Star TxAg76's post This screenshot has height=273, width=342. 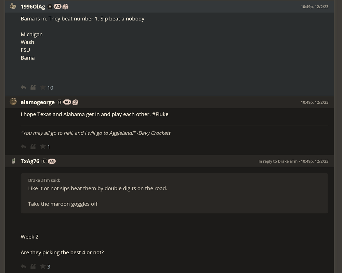[x=43, y=266]
